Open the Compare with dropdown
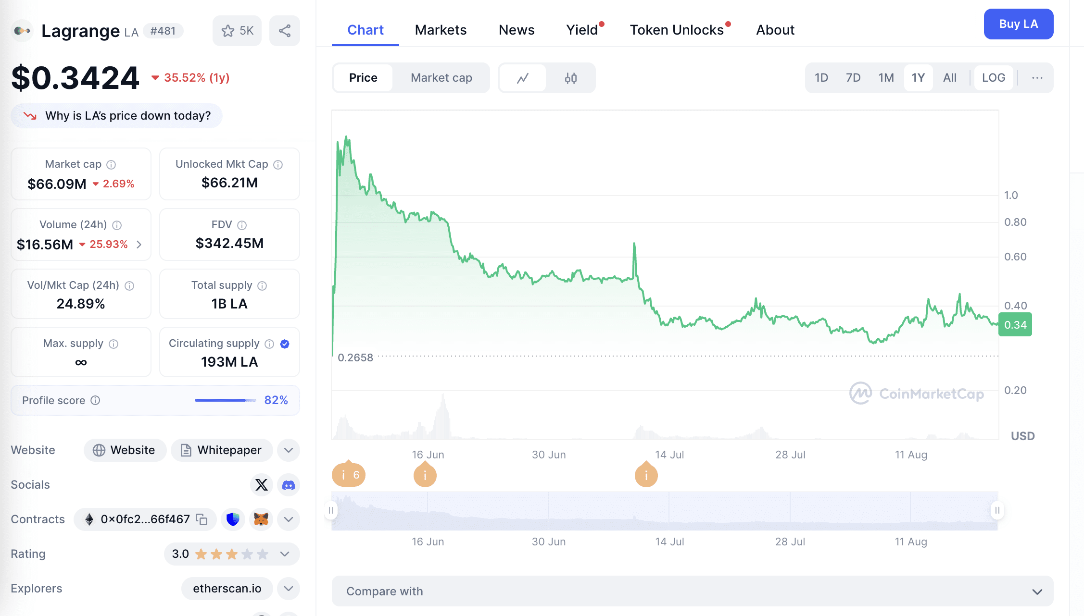 pyautogui.click(x=693, y=591)
